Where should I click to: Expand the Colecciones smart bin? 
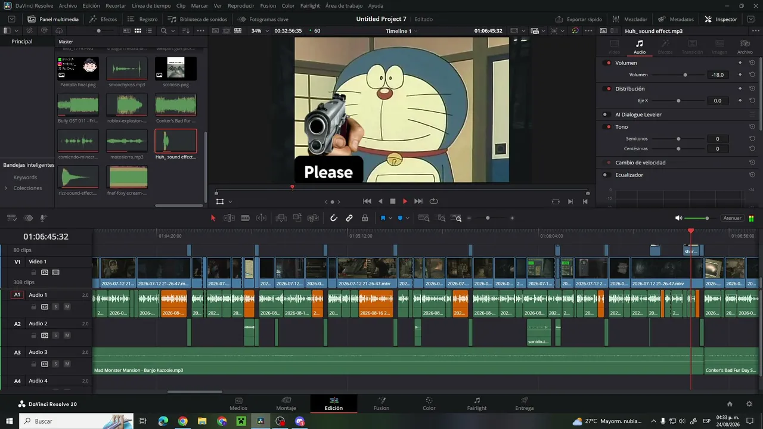point(6,188)
